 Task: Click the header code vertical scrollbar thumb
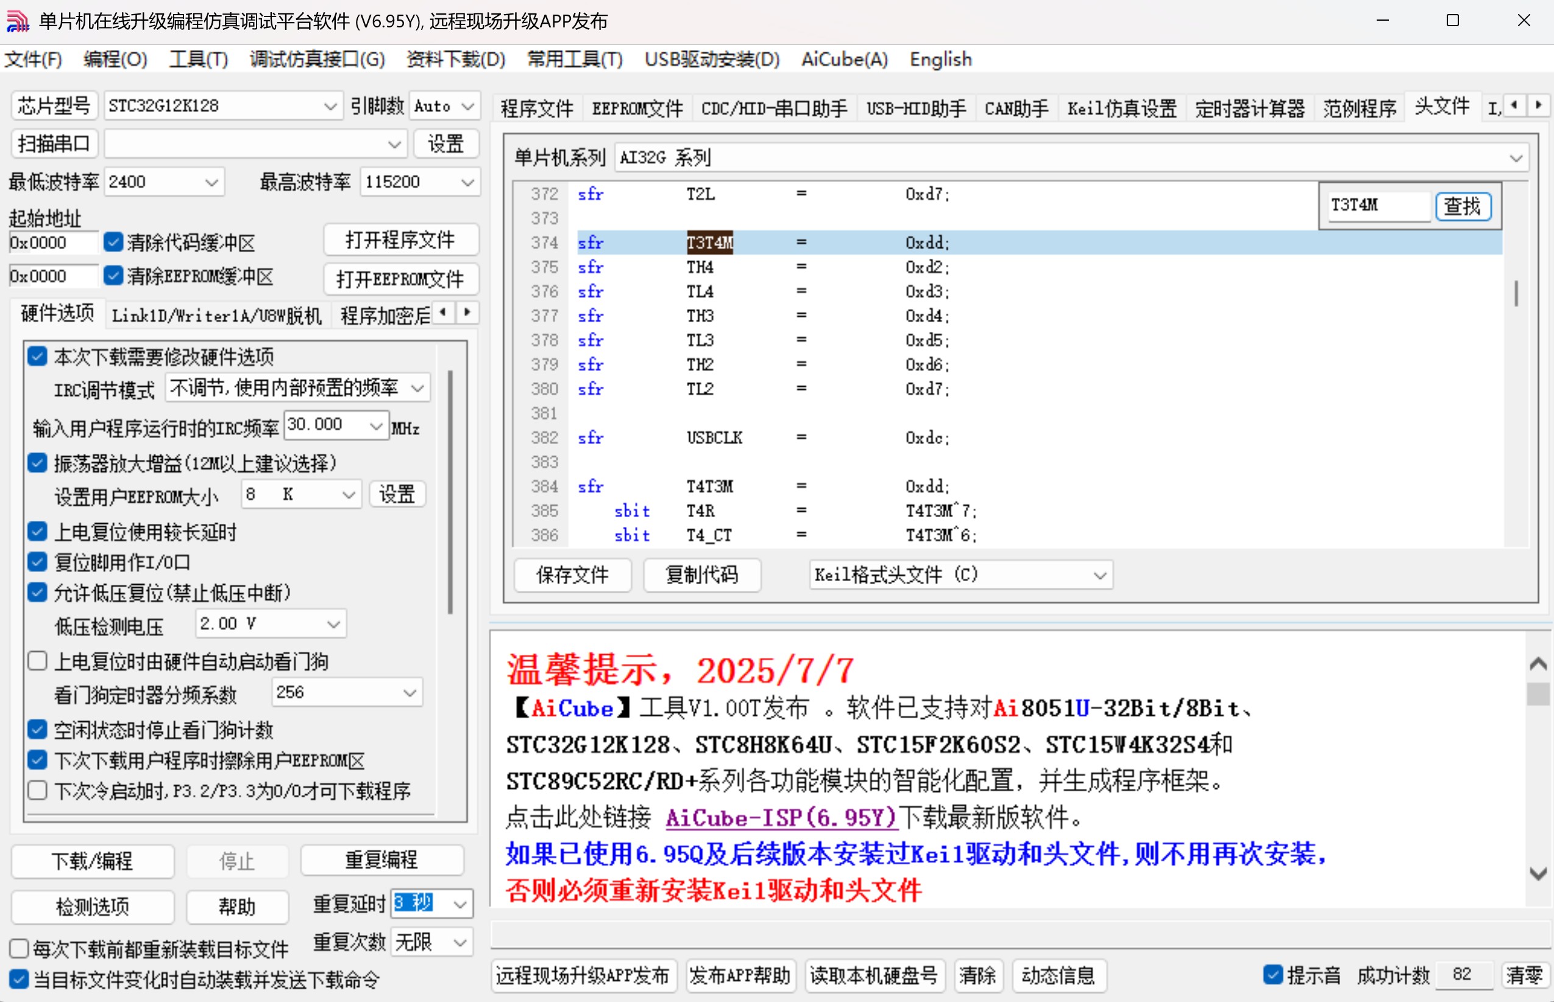tap(1516, 294)
